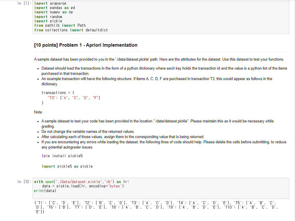This screenshot has width=295, height=221.
Task: Click 'from collections import defaultdict' line
Action: coord(71,30)
